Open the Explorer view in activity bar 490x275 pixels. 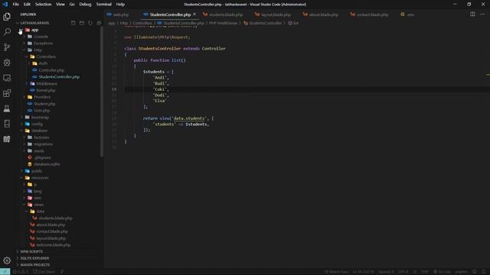pyautogui.click(x=7, y=17)
